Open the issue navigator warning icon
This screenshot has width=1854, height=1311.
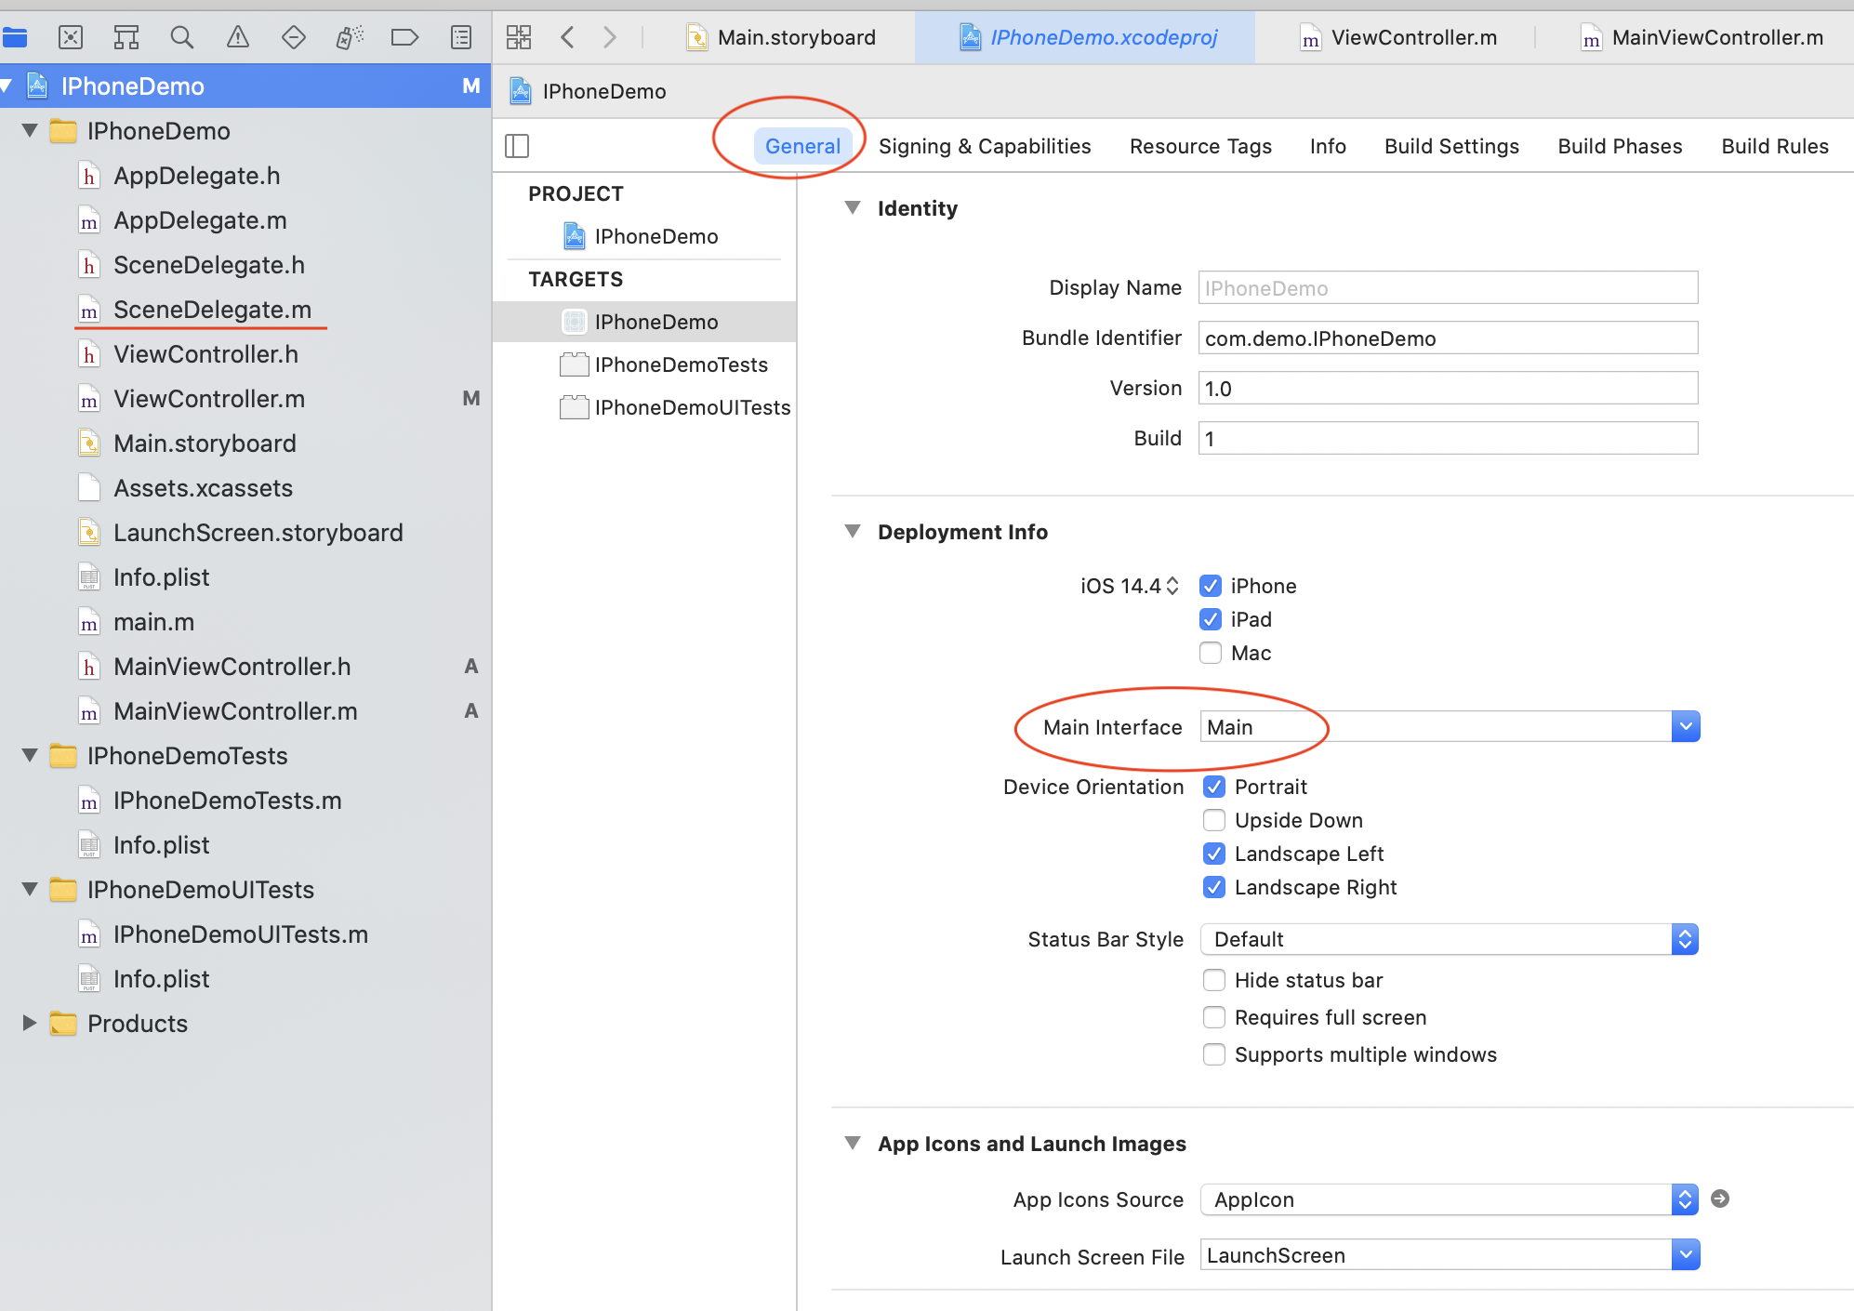pos(238,37)
